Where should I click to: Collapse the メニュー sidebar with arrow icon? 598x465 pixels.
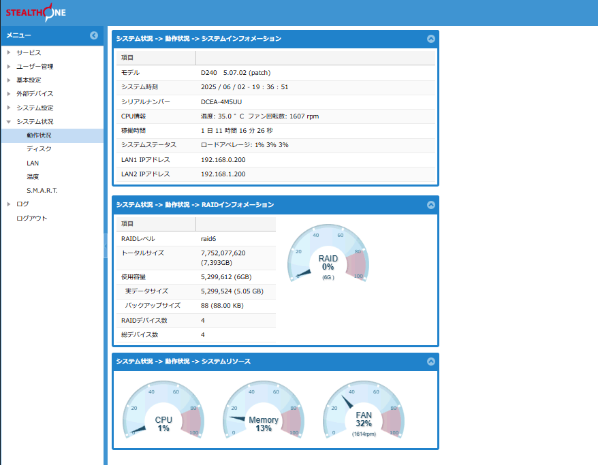[x=94, y=35]
